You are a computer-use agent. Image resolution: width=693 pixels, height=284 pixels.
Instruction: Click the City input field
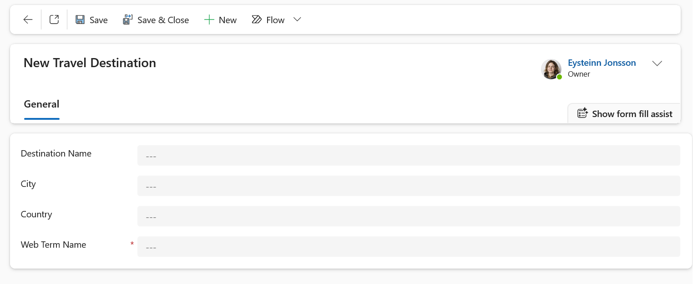(x=409, y=186)
